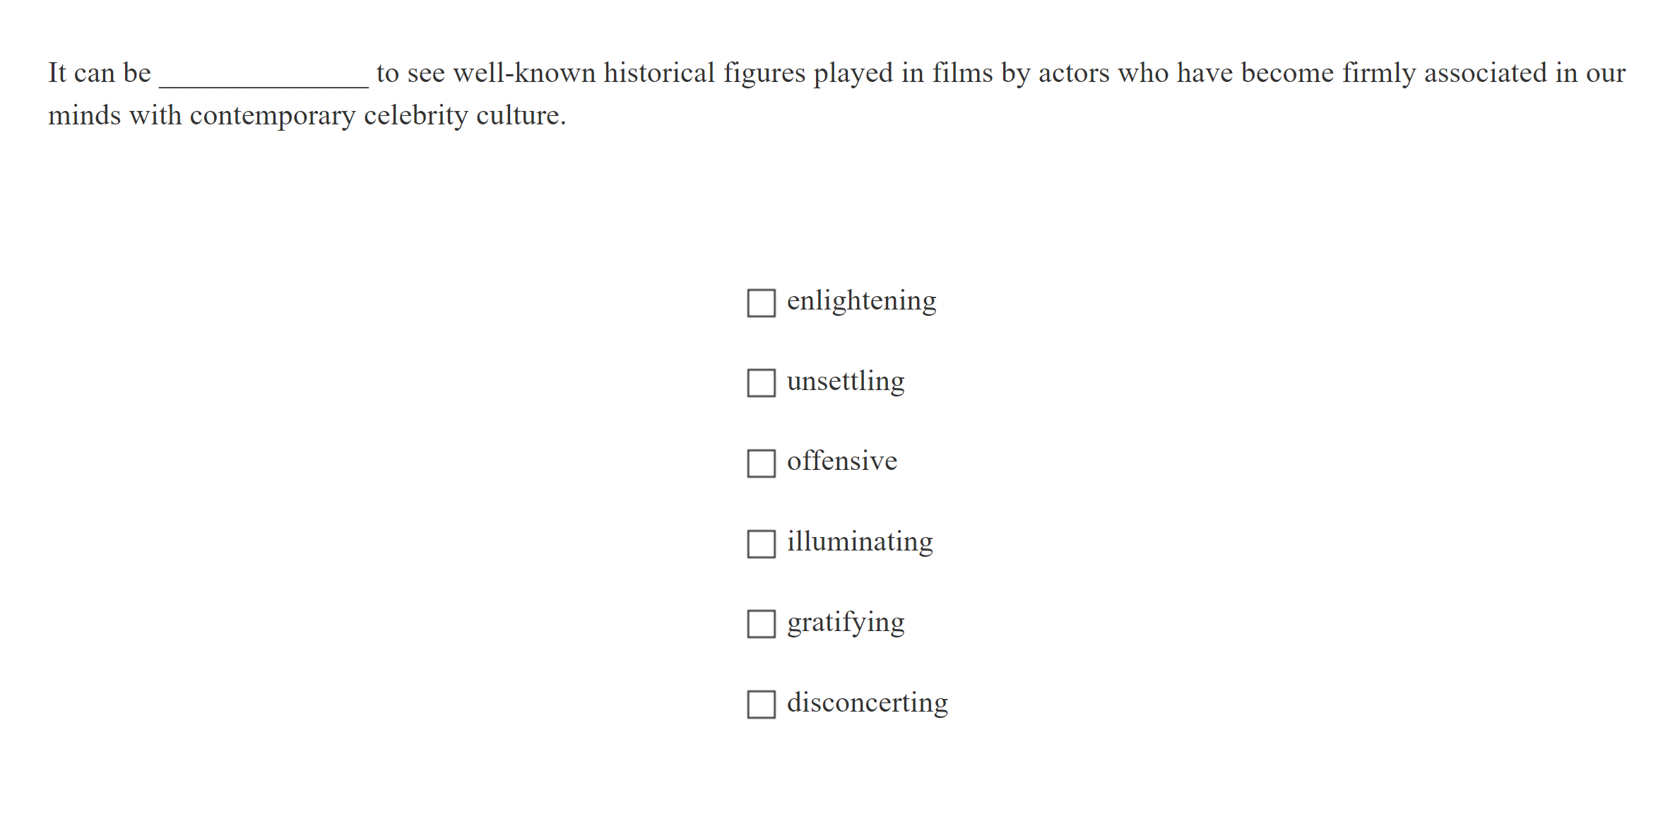Screen dimensions: 1675x824
Task: Click the word 'well-known' in the sentence
Action: click(x=524, y=73)
